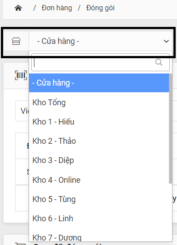Pick Kho 4 - Online from the dropdown
This screenshot has width=177, height=245.
(x=99, y=180)
